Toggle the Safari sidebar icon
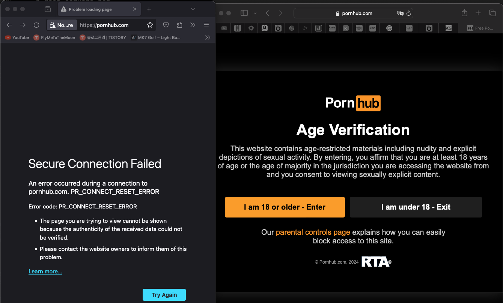This screenshot has height=303, width=503. (244, 13)
